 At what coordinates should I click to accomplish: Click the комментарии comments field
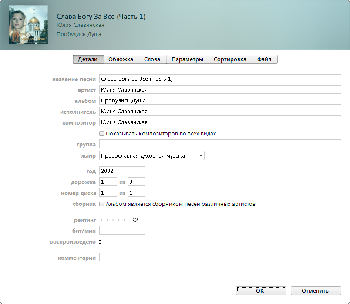(220, 258)
